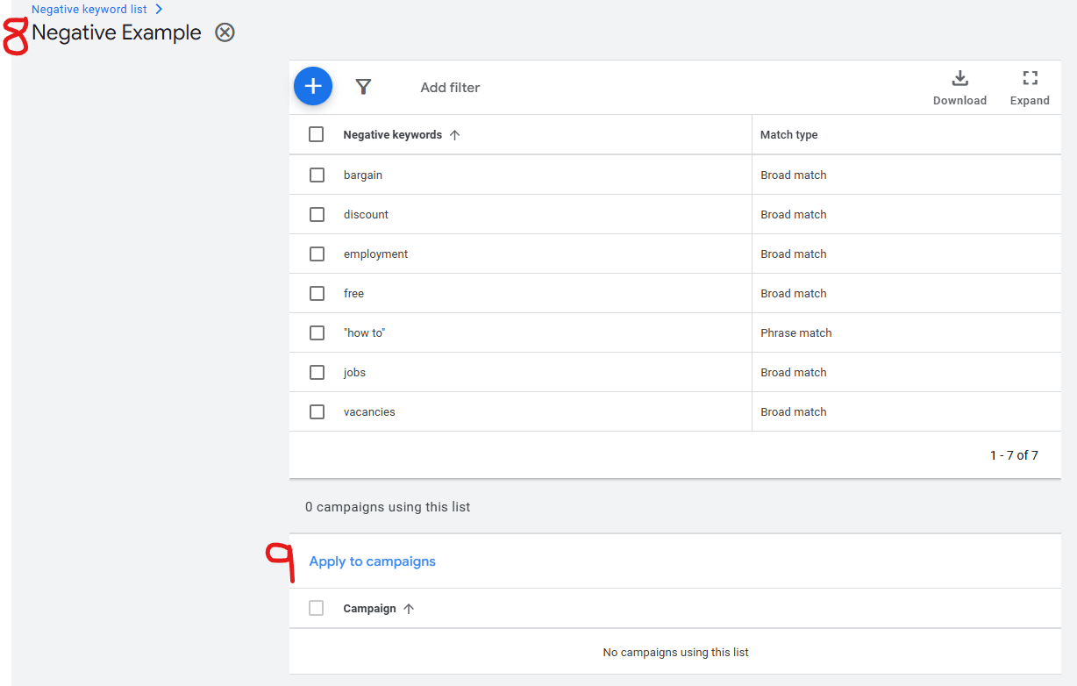Click the No campaigns using this list message

pos(675,652)
